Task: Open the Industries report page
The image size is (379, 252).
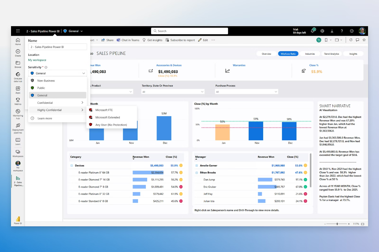Action: [x=310, y=54]
